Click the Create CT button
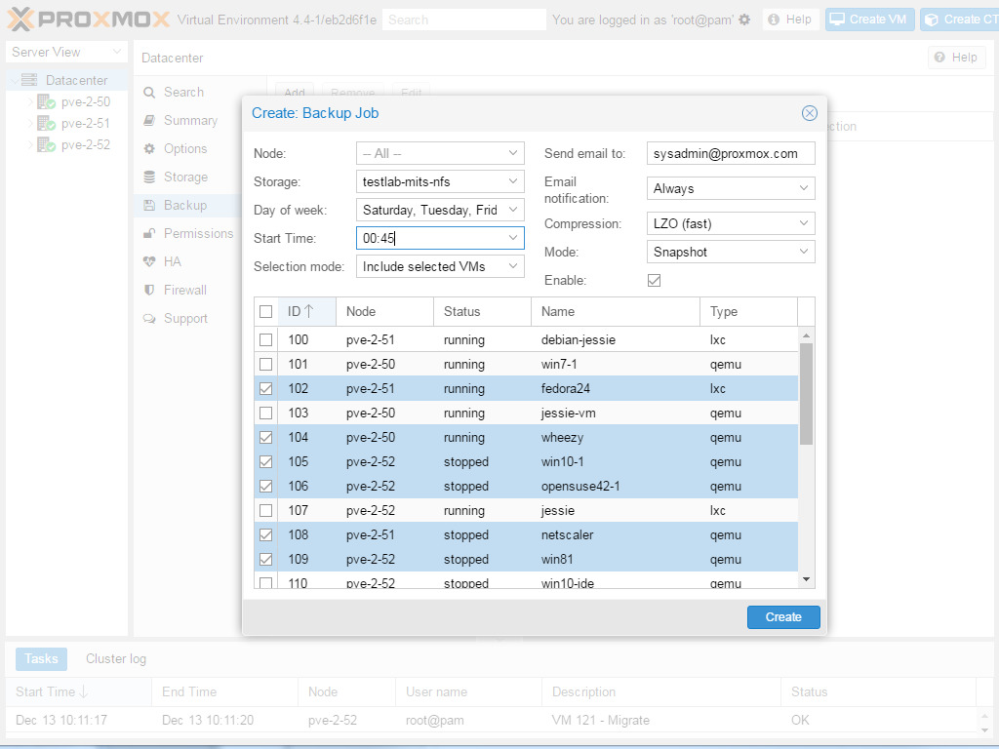The height and width of the screenshot is (749, 999). pos(960,20)
